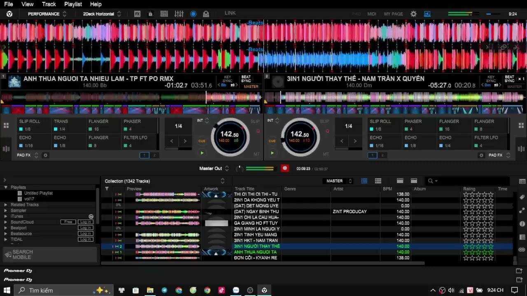Trigger the SLIP ROLL 1/8 pad on deck 1
527x296 pixels.
(x=35, y=125)
